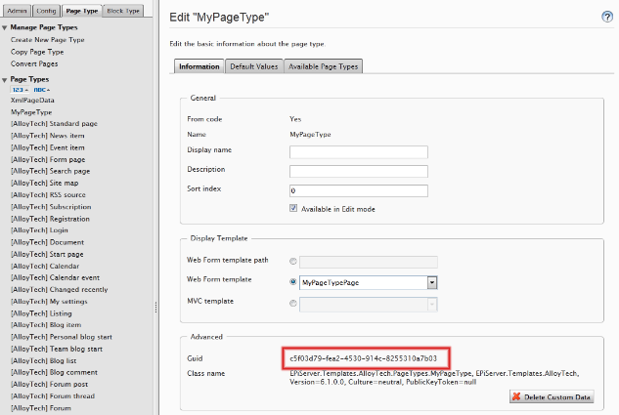Toggle Available in Edit mode checkbox
This screenshot has height=415, width=619.
tap(293, 208)
